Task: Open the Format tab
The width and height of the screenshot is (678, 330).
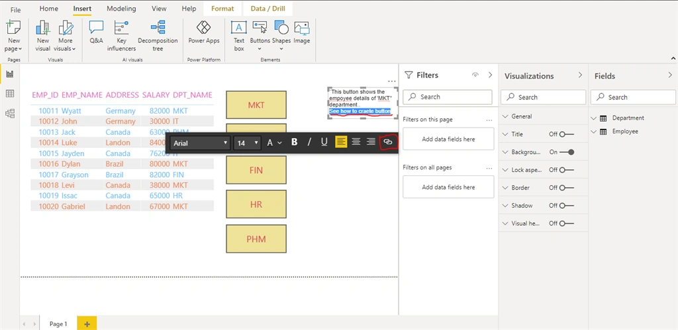Action: tap(222, 9)
